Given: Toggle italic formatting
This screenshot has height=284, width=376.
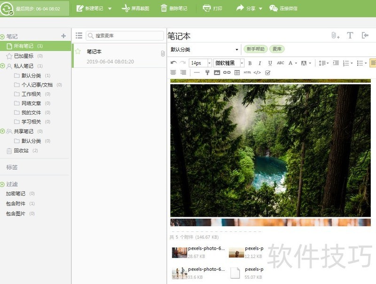Looking at the screenshot, I should pos(260,63).
